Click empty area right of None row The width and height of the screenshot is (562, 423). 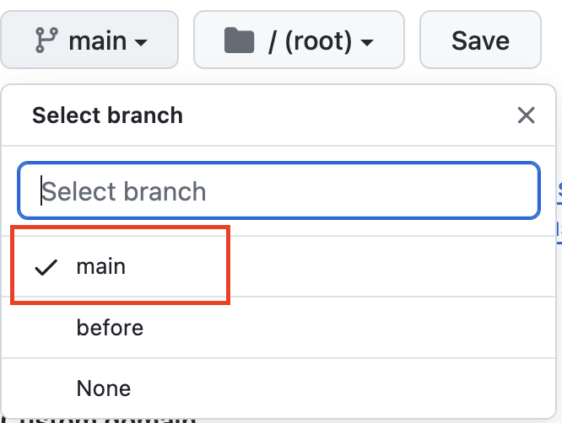pyautogui.click(x=359, y=388)
